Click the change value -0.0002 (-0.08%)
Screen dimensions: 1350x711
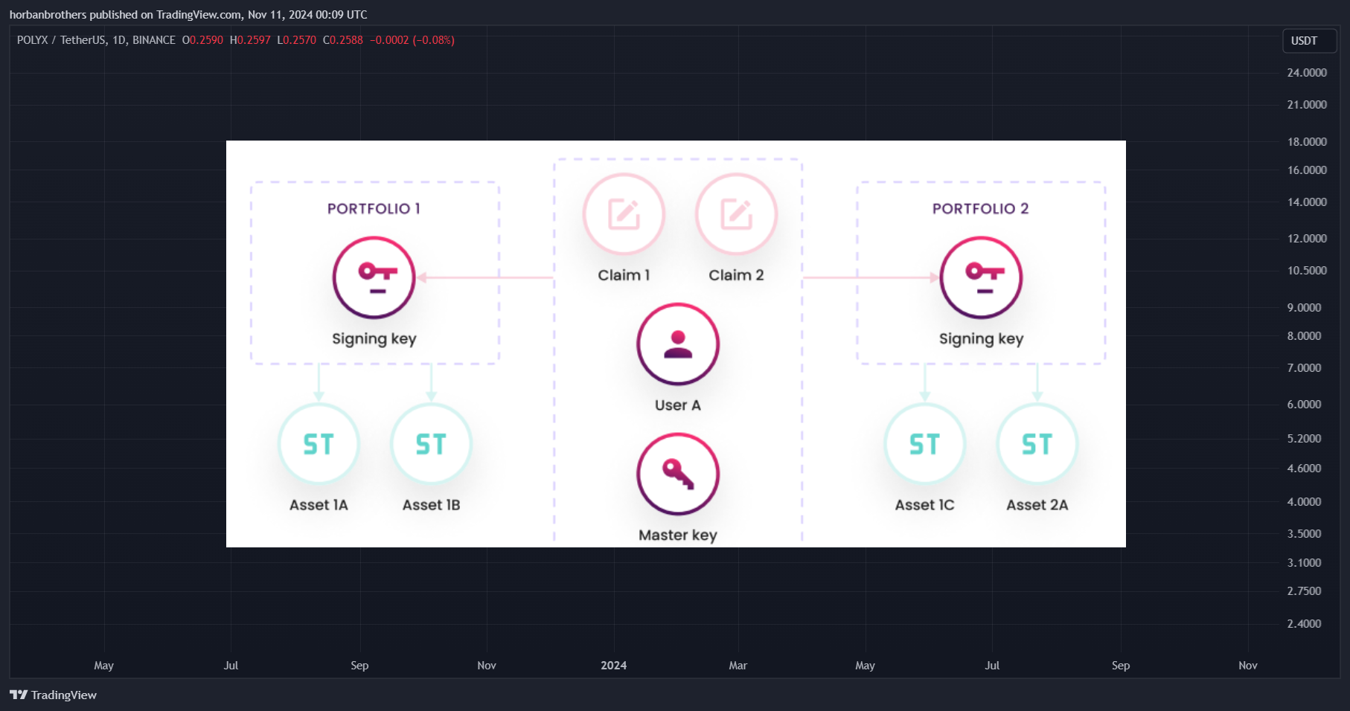coord(412,40)
